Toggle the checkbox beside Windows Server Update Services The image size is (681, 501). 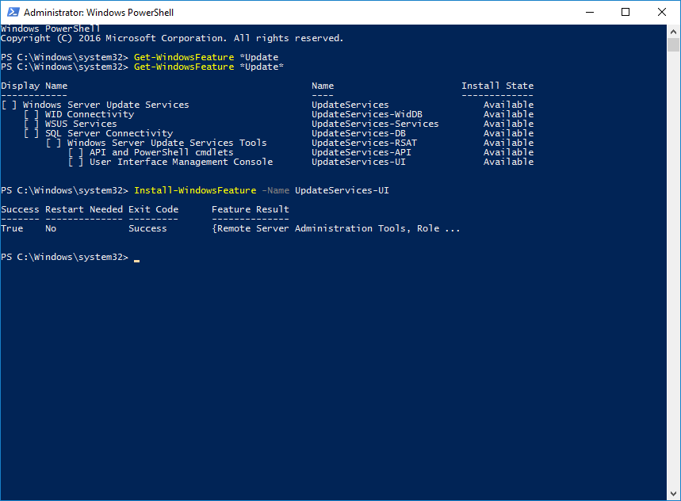[7, 104]
